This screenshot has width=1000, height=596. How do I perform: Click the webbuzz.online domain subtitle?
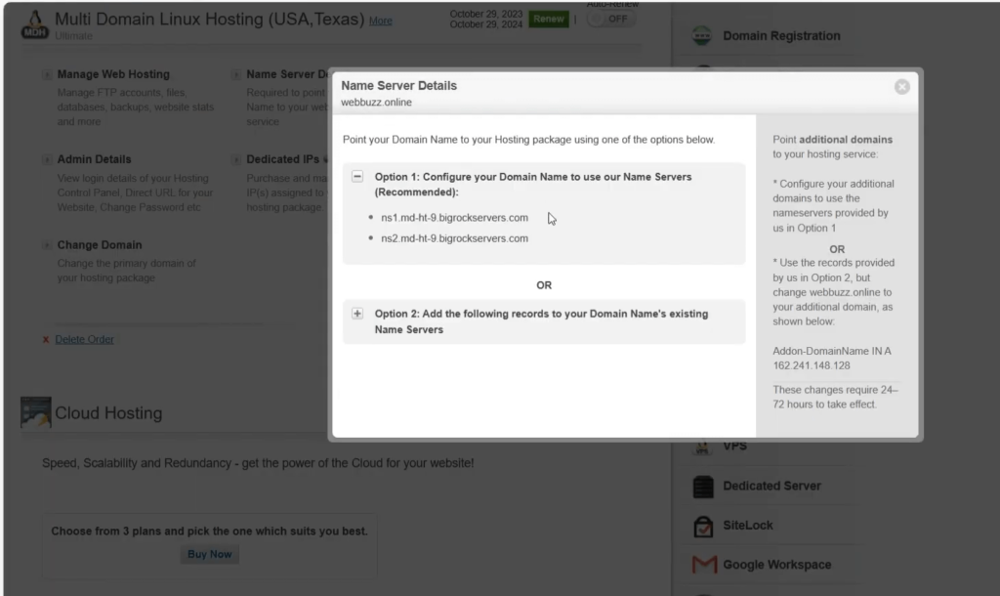point(376,102)
